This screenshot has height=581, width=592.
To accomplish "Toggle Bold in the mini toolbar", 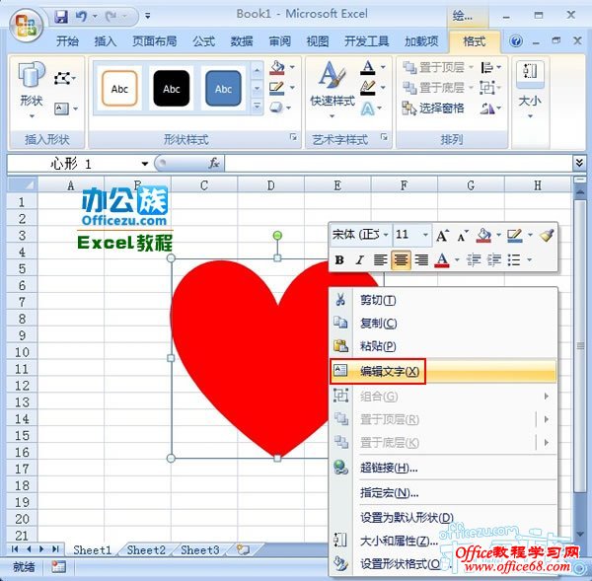I will tap(339, 260).
